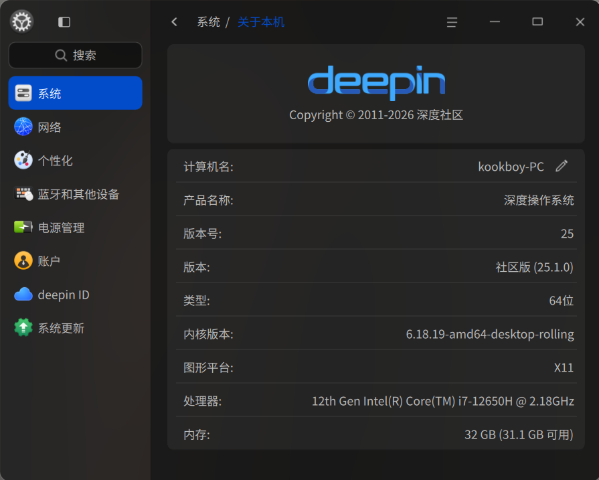Open 账户 settings in sidebar
This screenshot has height=480, width=599.
75,260
